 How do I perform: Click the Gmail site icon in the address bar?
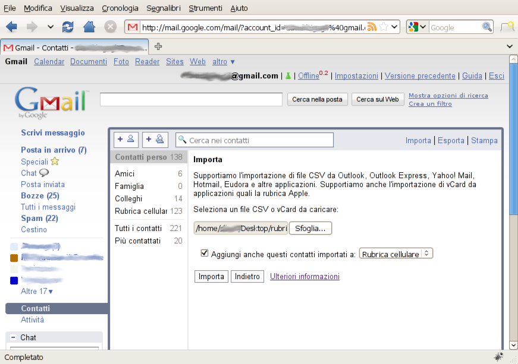(133, 27)
